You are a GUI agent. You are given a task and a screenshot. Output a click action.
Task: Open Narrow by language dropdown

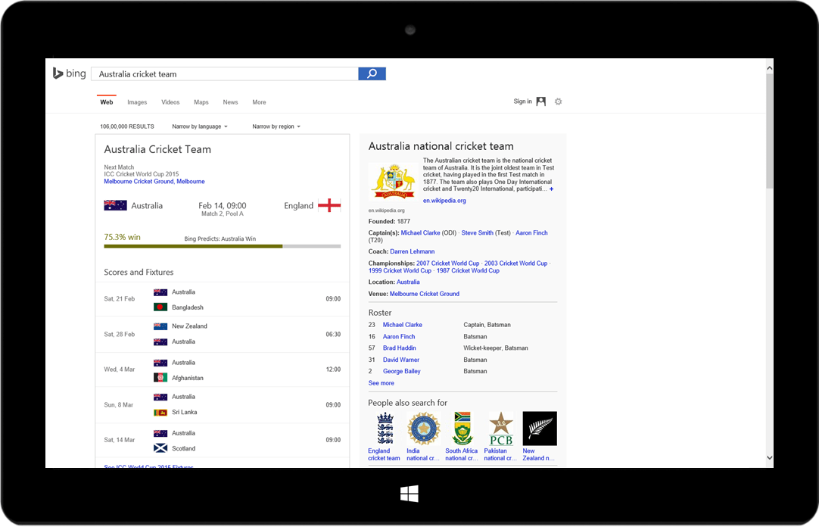tap(200, 126)
